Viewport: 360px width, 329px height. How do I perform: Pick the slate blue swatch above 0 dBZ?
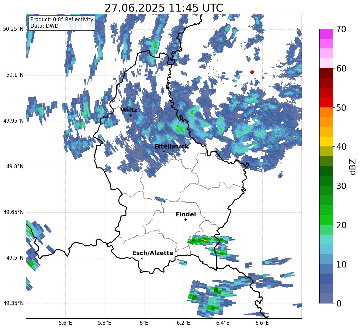pos(326,299)
